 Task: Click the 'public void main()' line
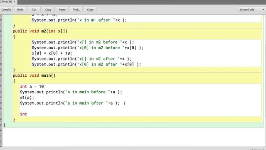coord(34,75)
